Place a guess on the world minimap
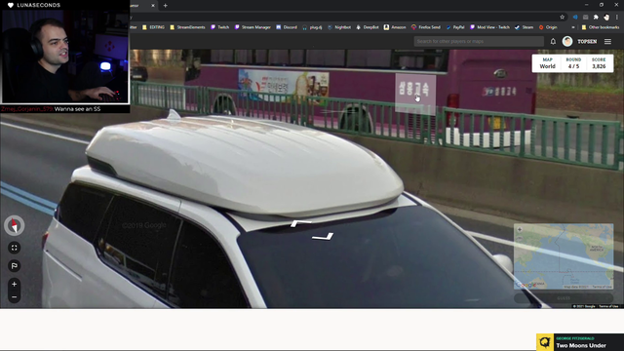Viewport: 624px width, 351px height. coord(564,256)
